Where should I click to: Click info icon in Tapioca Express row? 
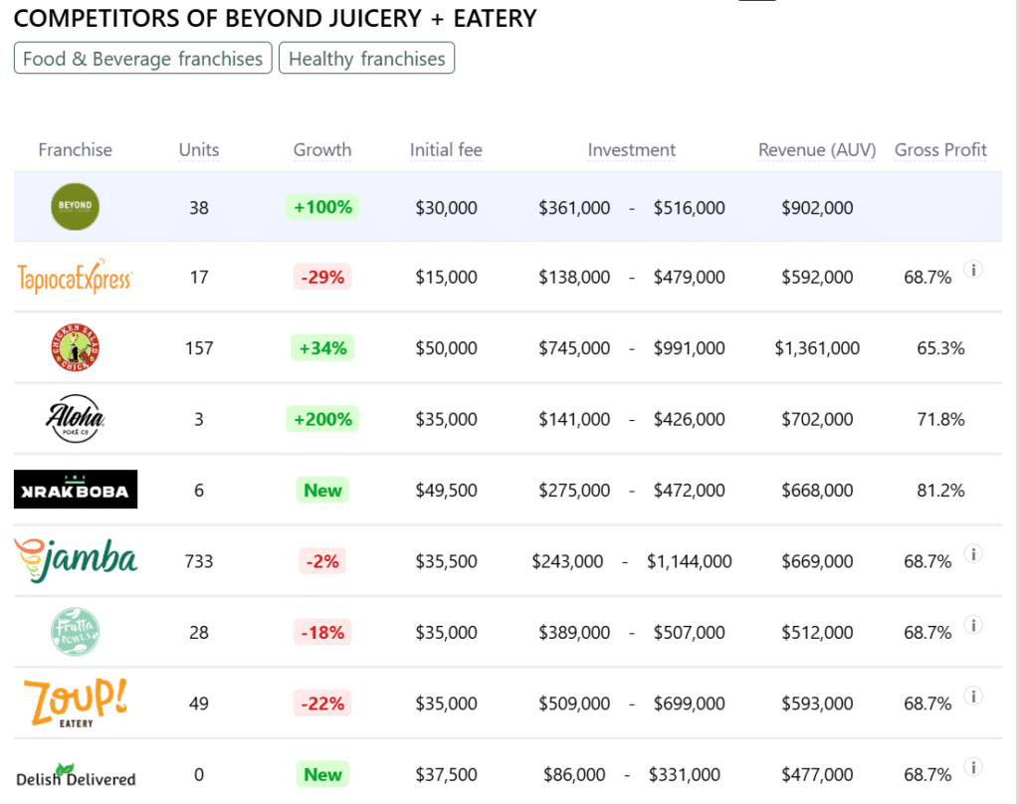[973, 269]
